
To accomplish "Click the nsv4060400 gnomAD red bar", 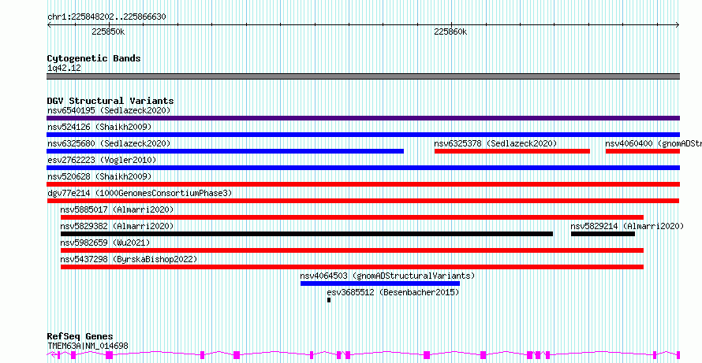I will pyautogui.click(x=643, y=151).
